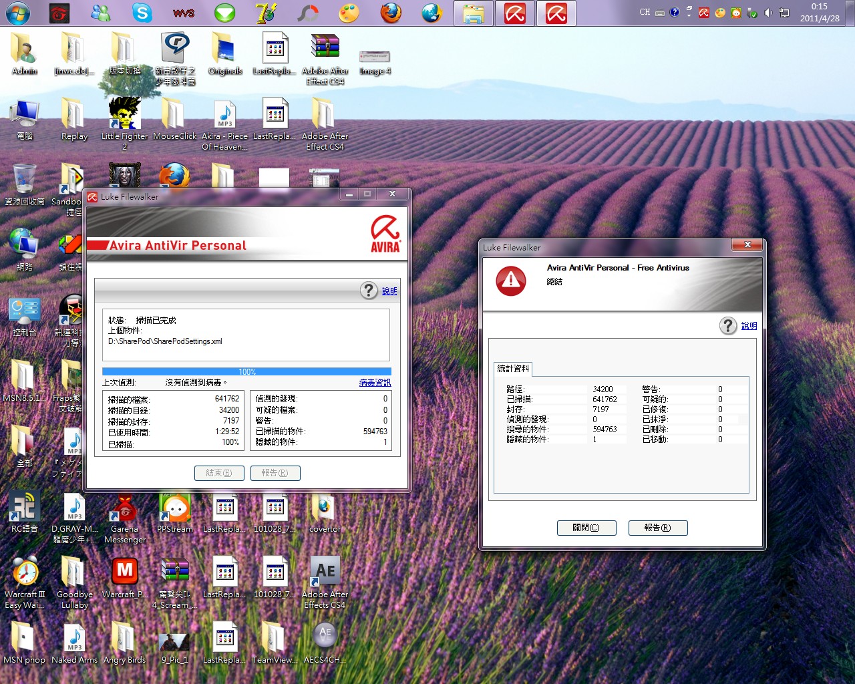This screenshot has width=855, height=684.
Task: Click the help question mark in scan window
Action: click(x=369, y=291)
